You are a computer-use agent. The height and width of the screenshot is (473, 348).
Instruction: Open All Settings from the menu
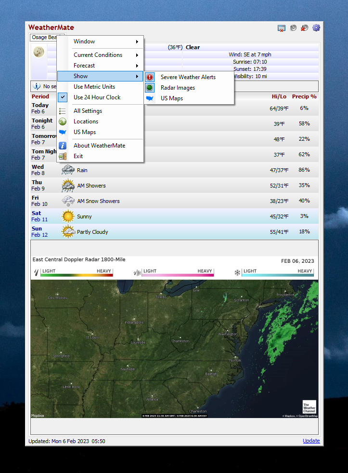[x=100, y=111]
